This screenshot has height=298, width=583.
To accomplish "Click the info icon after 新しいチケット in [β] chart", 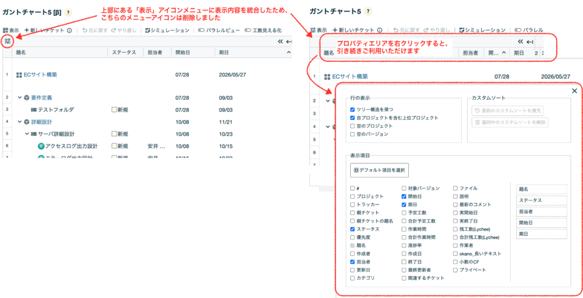I will tap(69, 31).
